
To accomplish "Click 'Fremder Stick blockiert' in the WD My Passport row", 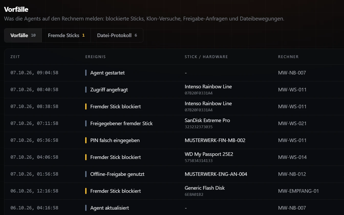I will (x=115, y=157).
